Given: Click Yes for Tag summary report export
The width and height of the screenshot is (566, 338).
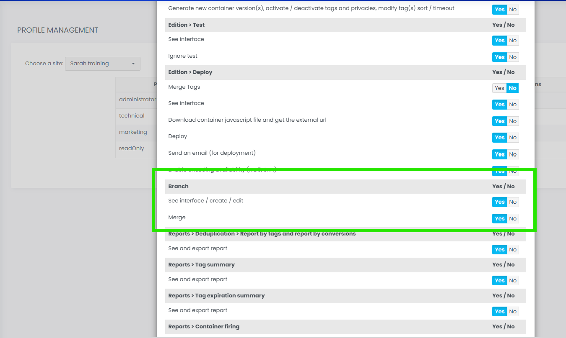Looking at the screenshot, I should click(x=499, y=281).
